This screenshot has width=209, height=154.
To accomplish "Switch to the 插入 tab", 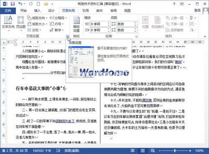I will coord(37,10).
